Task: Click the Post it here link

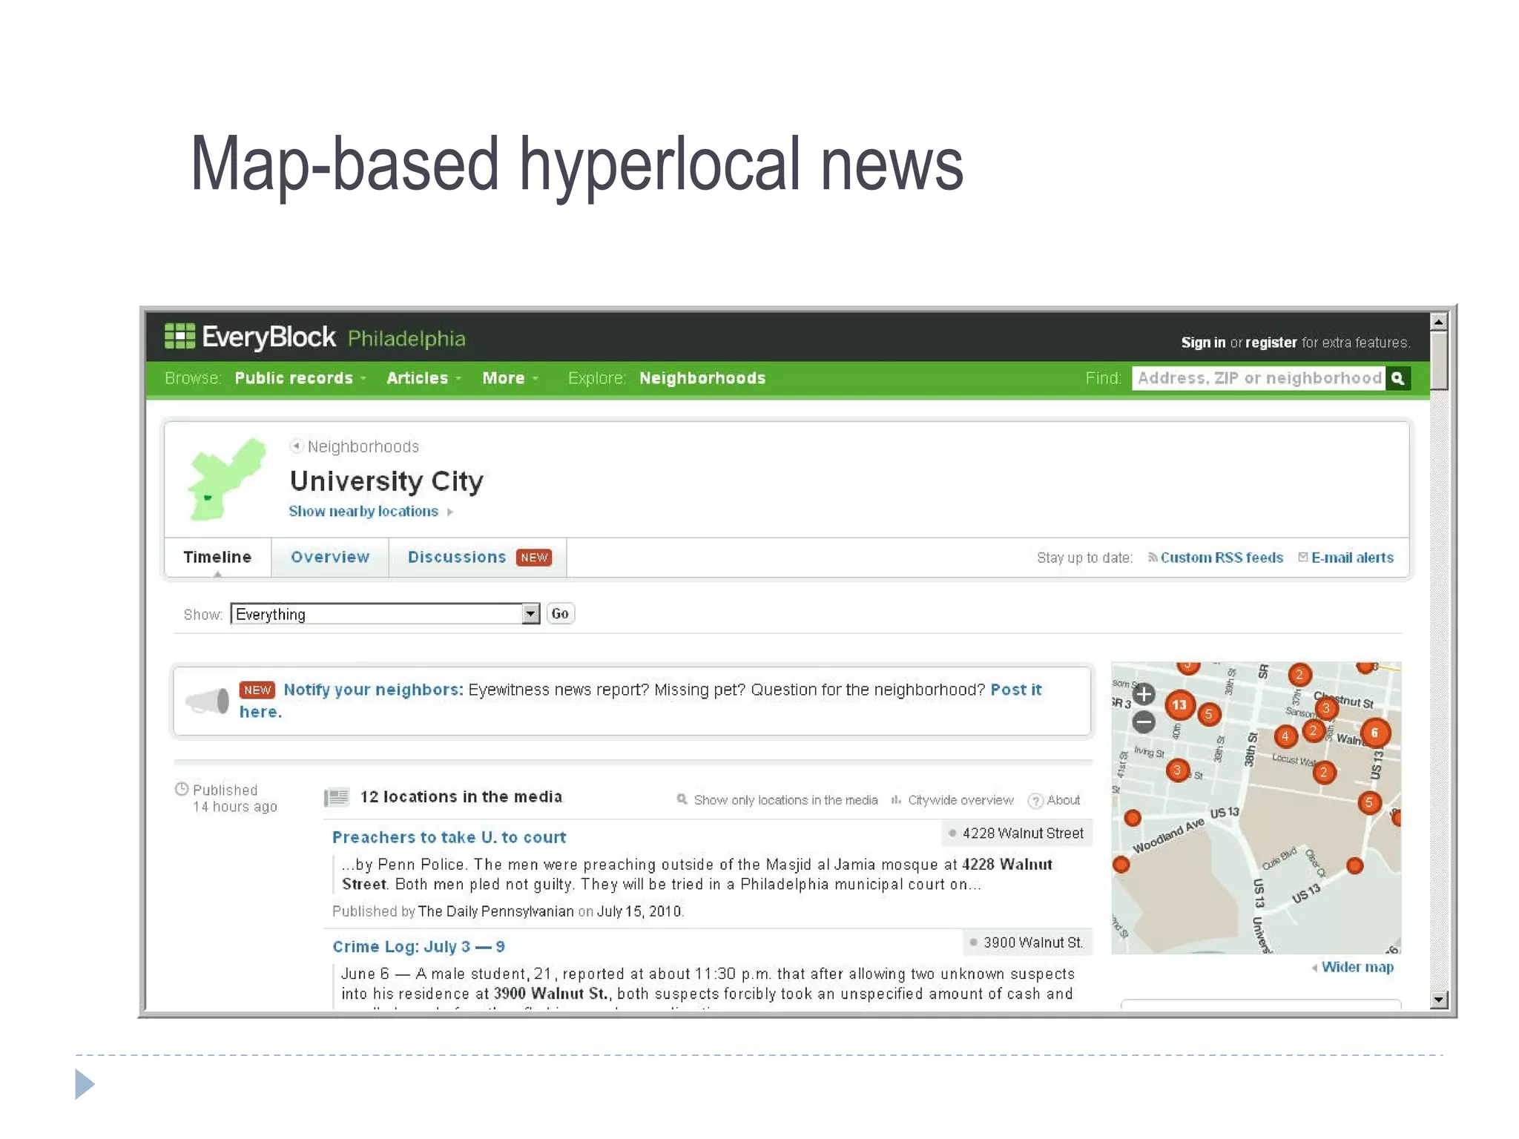Action: click(1016, 690)
